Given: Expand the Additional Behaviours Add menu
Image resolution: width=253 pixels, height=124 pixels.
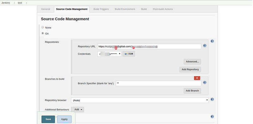Looking at the screenshot, I should pyautogui.click(x=78, y=109).
